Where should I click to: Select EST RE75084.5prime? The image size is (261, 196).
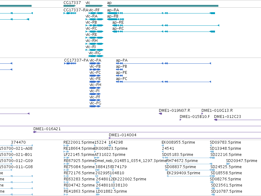click(x=79, y=167)
